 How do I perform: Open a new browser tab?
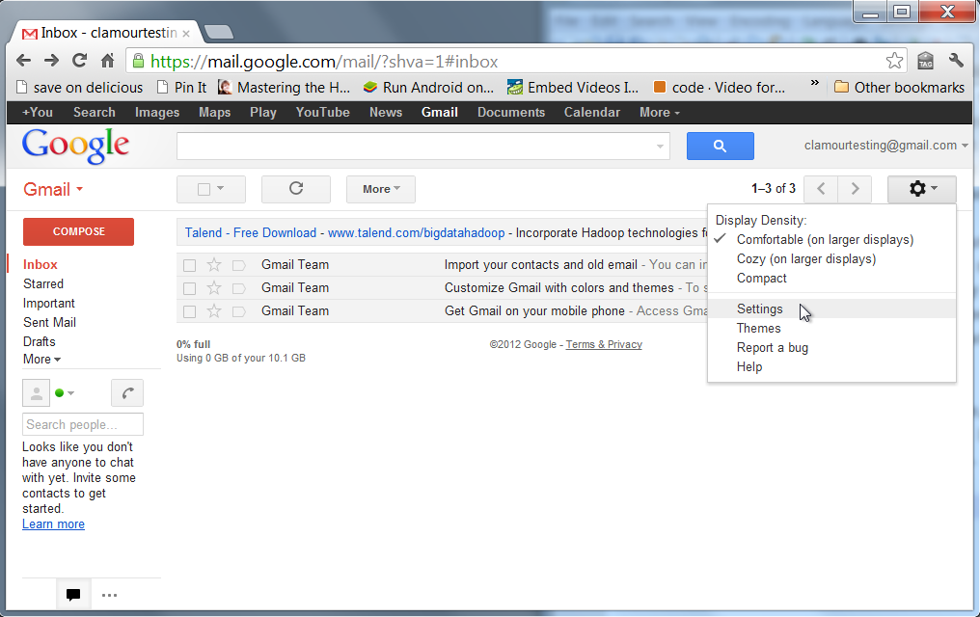pyautogui.click(x=218, y=32)
